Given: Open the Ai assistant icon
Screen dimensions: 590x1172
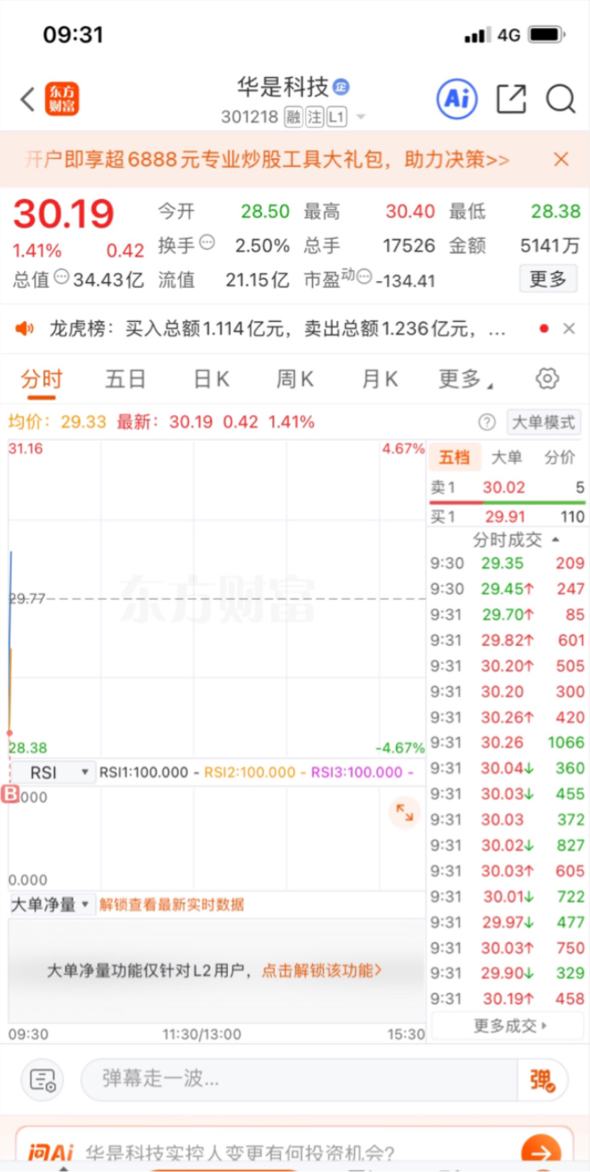Looking at the screenshot, I should 457,99.
